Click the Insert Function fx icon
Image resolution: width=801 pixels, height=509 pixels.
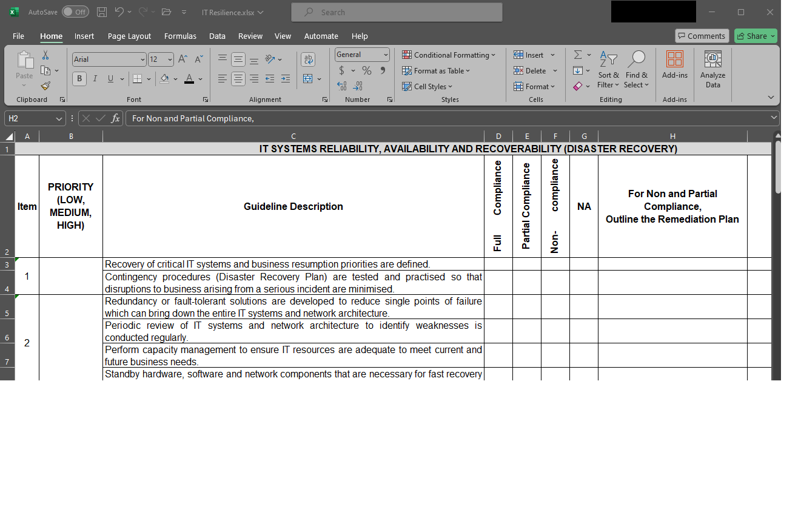click(115, 118)
